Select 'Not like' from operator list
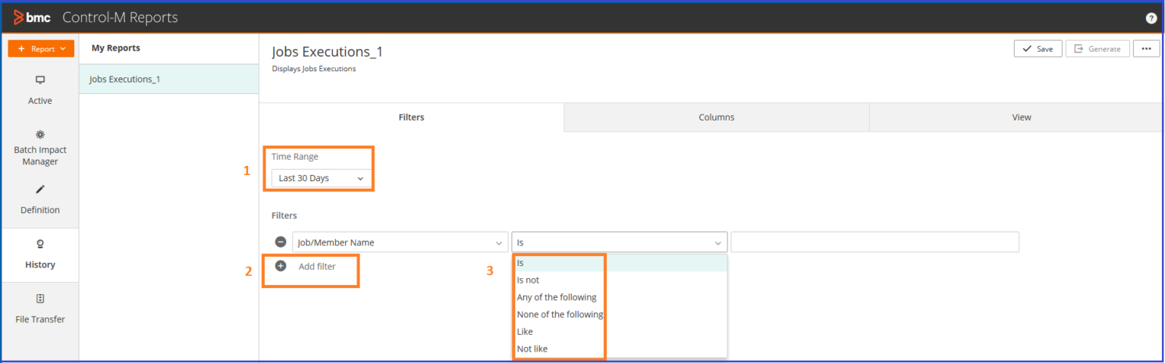1165x363 pixels. (532, 349)
